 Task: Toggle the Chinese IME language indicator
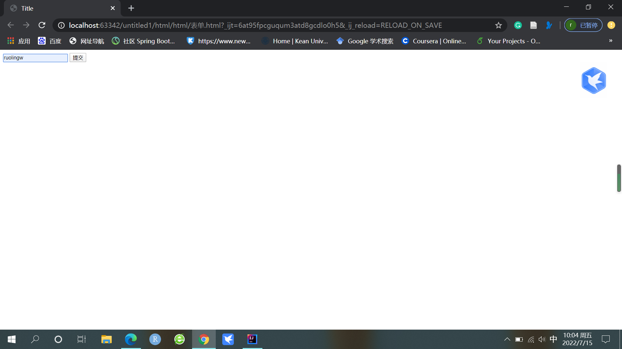coord(553,339)
